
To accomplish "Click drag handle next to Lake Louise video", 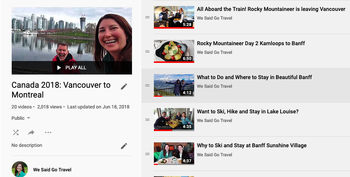I will [x=147, y=120].
